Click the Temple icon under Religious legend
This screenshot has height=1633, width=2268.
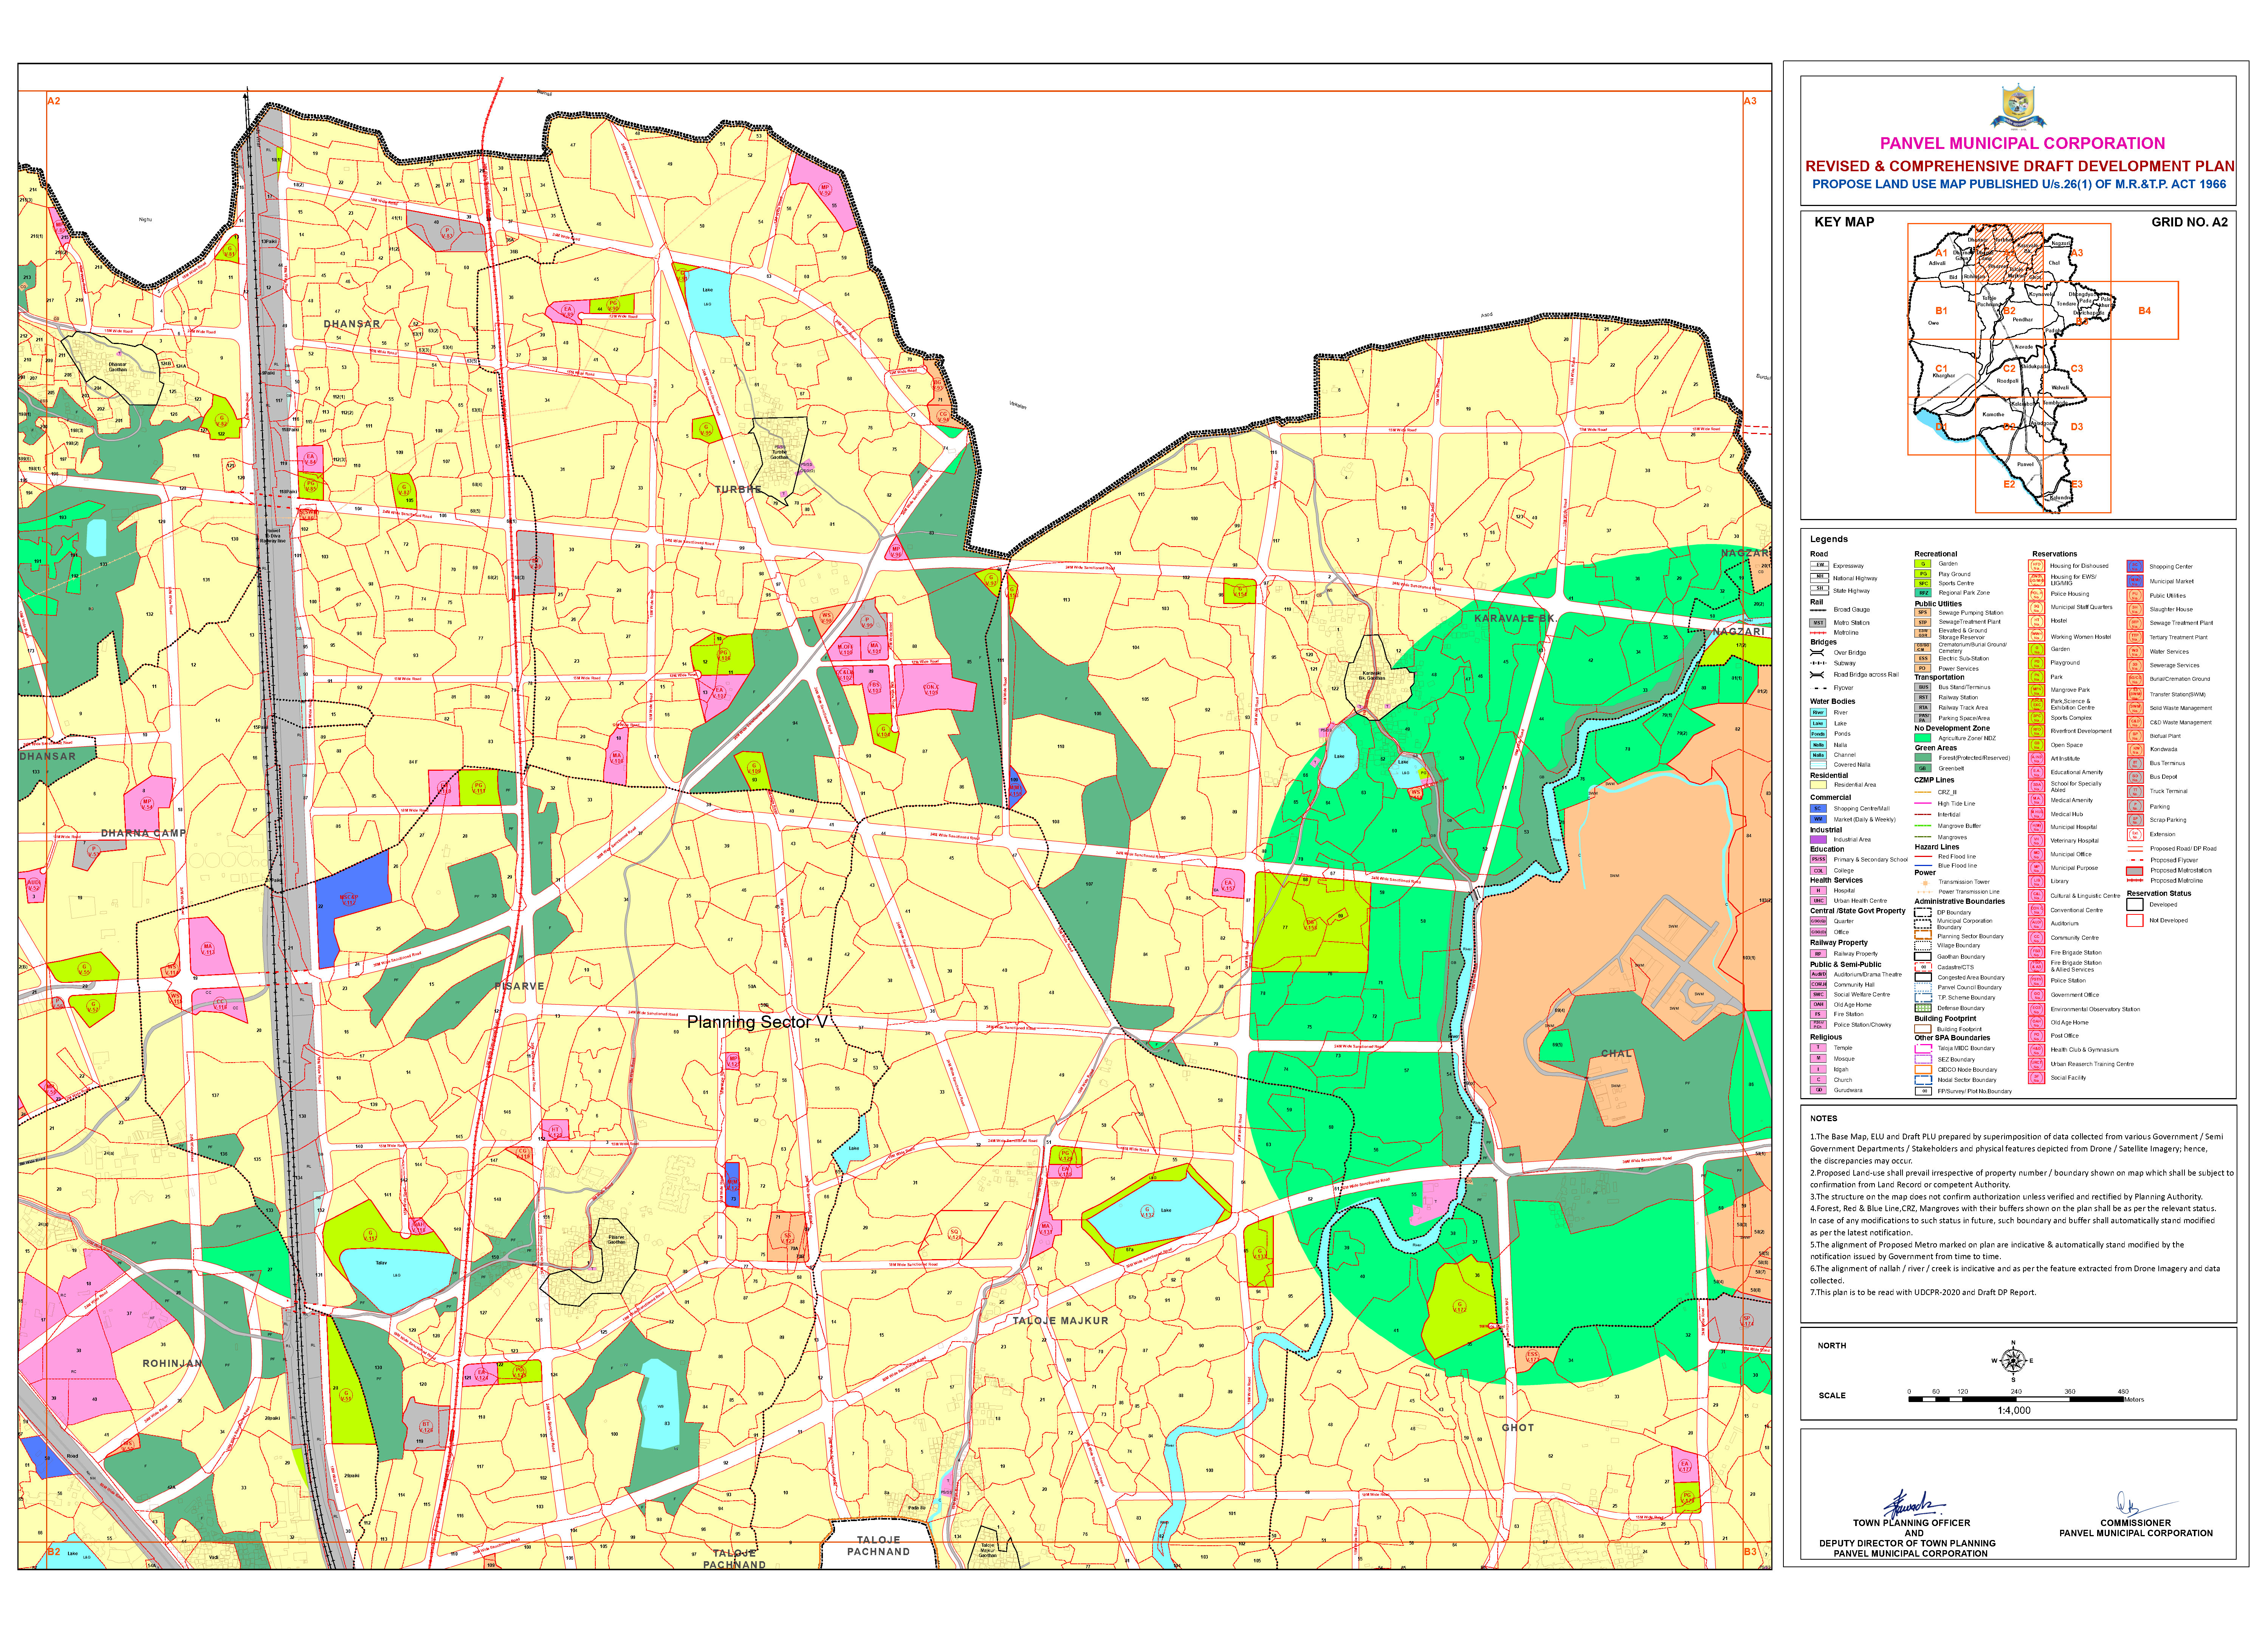click(1818, 1048)
